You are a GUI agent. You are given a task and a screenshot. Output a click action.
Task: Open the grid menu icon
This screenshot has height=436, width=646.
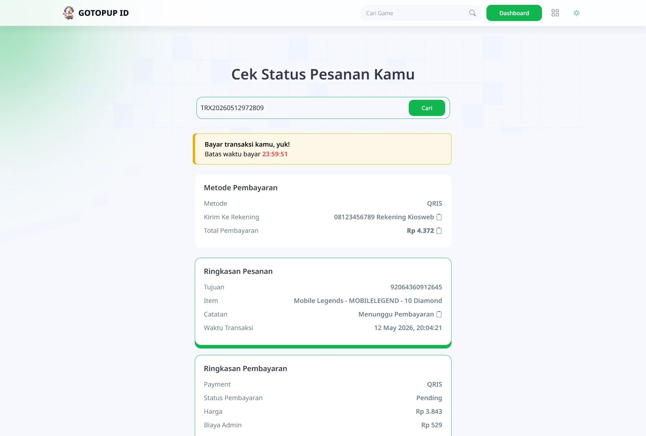pyautogui.click(x=555, y=13)
